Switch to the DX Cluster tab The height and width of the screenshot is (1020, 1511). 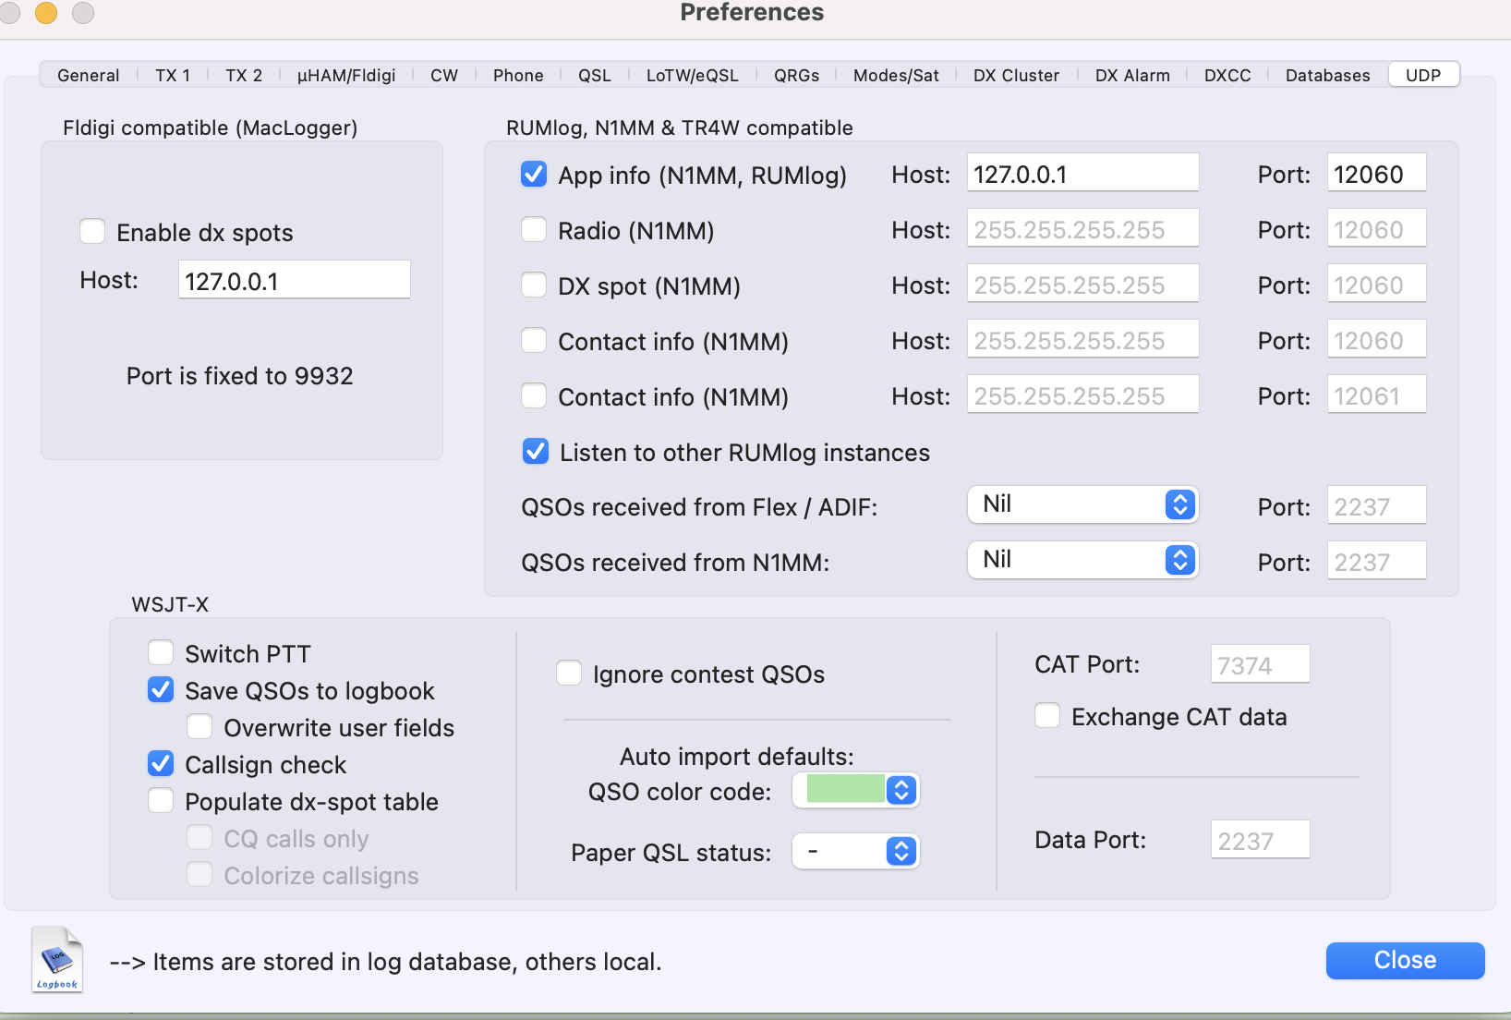1016,75
